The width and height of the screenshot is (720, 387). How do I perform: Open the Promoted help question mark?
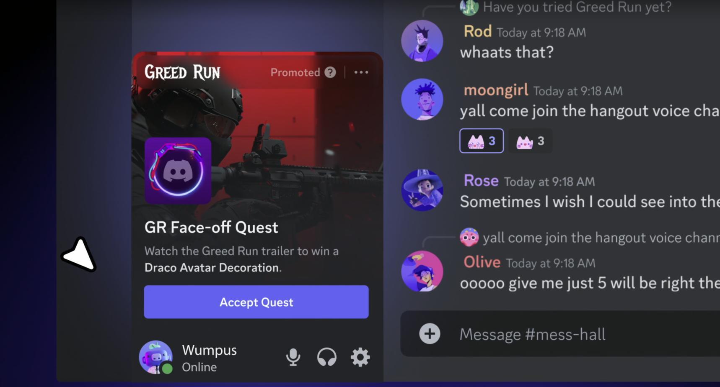click(x=330, y=72)
